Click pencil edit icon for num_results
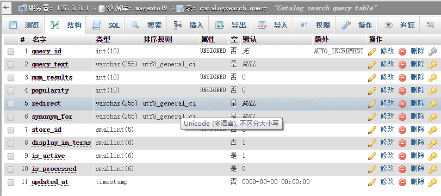Viewport: 441px width, 196px height. [x=372, y=78]
